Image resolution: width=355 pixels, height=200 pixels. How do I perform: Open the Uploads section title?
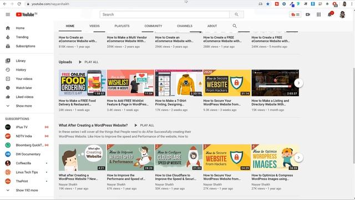[x=65, y=62]
